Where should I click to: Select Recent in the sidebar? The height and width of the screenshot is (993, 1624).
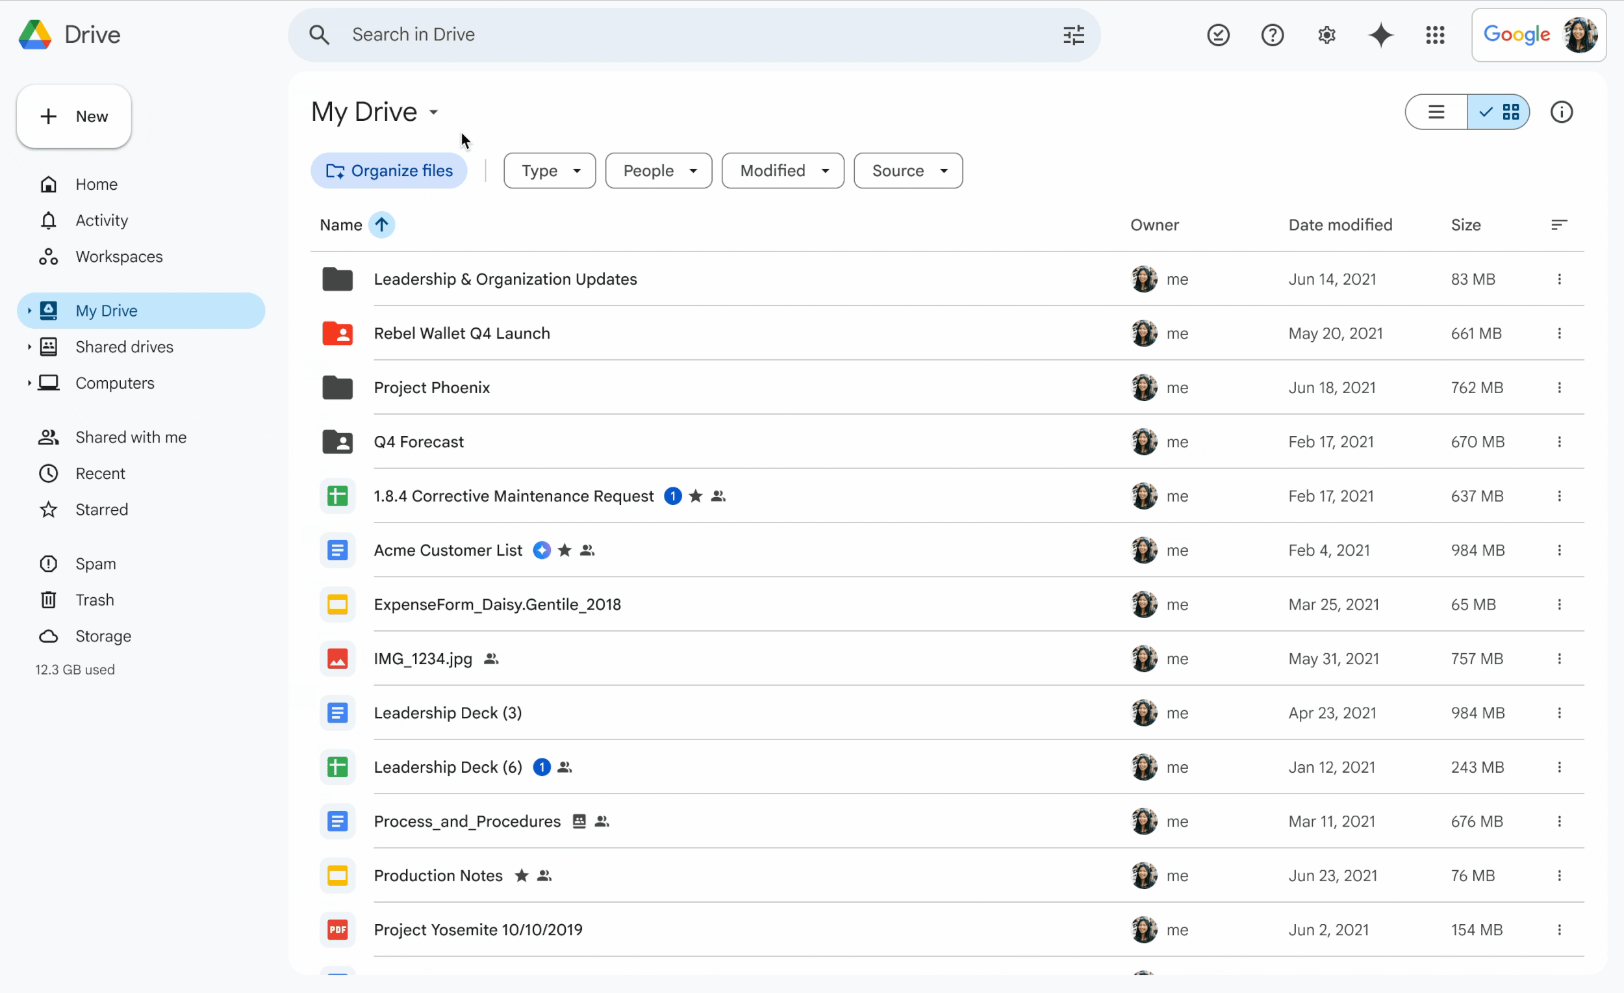(100, 472)
